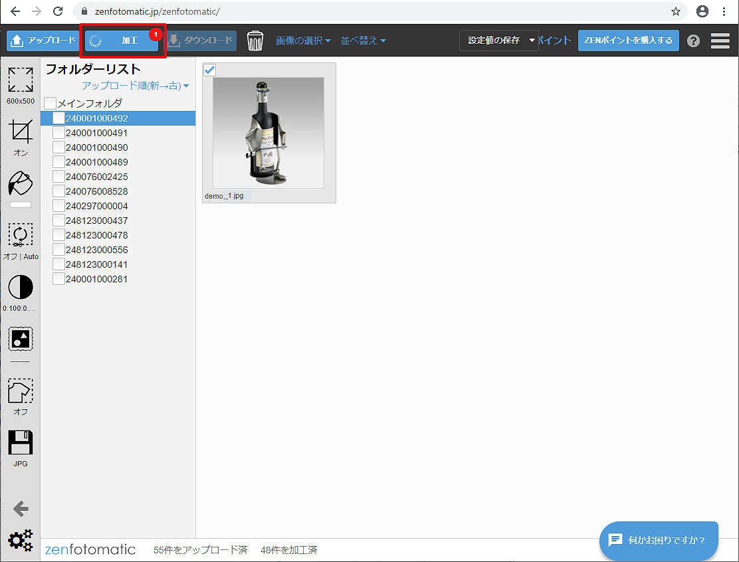Screen dimensions: 739x562
Task: Click the ポイント link
Action: 555,41
